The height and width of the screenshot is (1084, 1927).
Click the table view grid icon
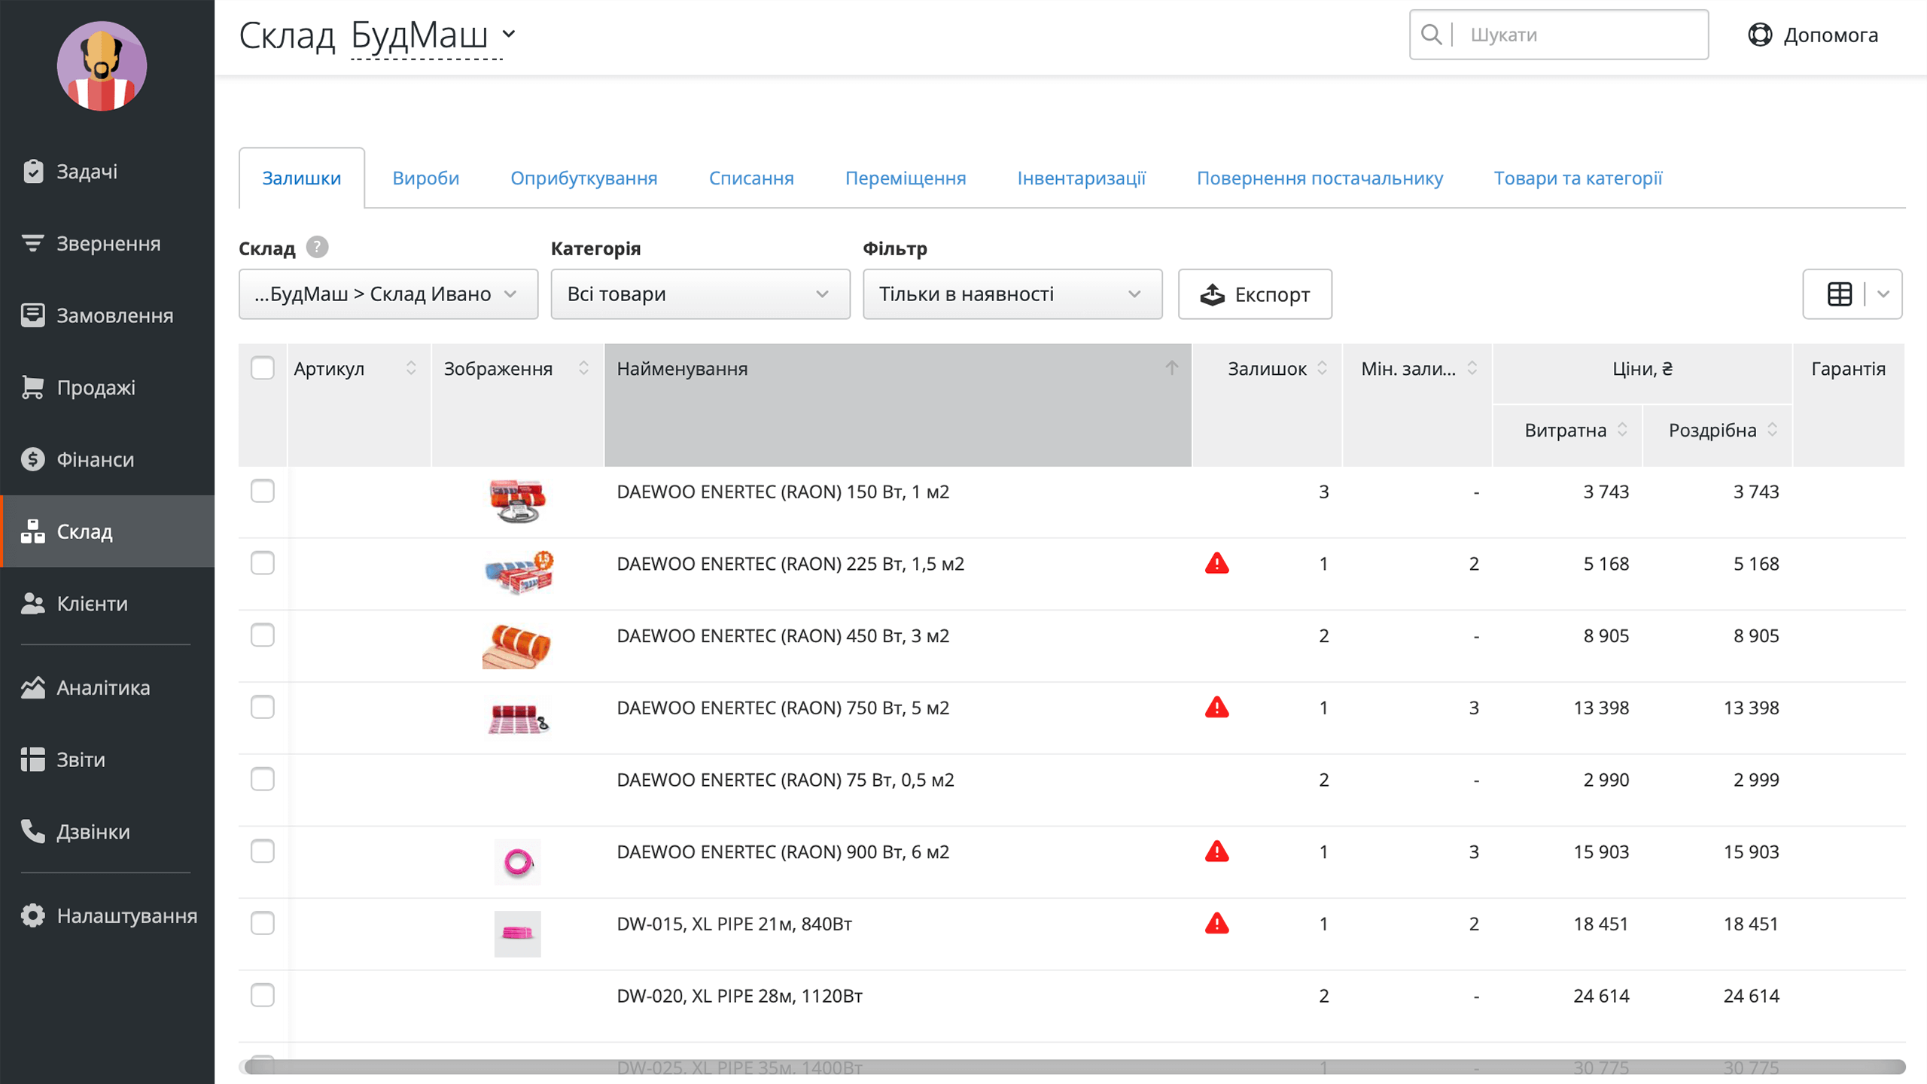point(1840,294)
